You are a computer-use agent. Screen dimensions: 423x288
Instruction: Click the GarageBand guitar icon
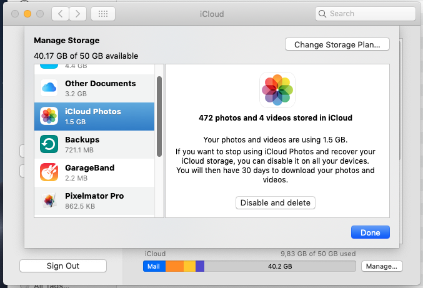coord(49,172)
